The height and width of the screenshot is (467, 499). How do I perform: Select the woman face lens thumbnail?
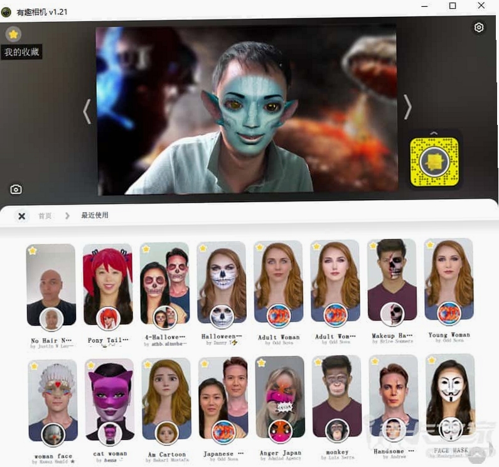tap(53, 400)
